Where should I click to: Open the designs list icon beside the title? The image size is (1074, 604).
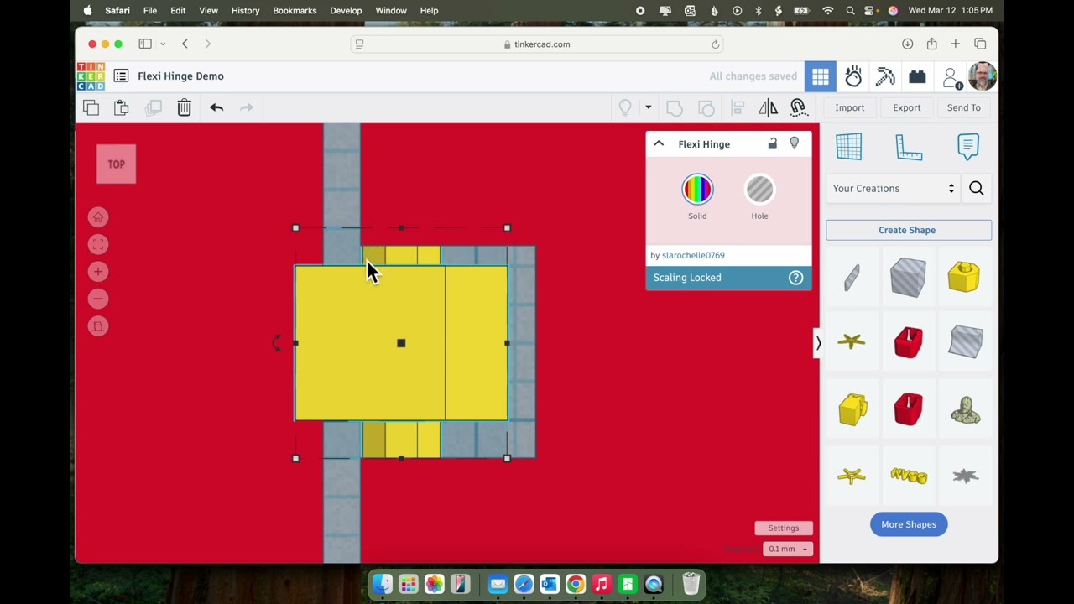coord(121,76)
